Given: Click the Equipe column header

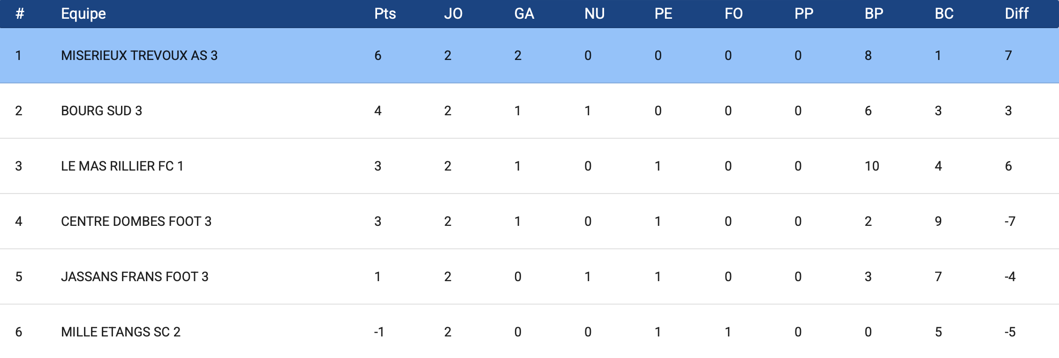Looking at the screenshot, I should click(83, 14).
